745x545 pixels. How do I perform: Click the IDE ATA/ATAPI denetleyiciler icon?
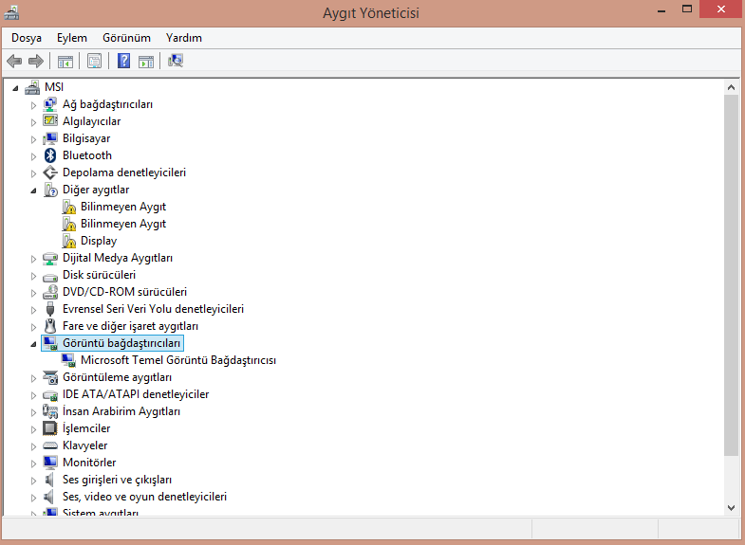pos(50,394)
